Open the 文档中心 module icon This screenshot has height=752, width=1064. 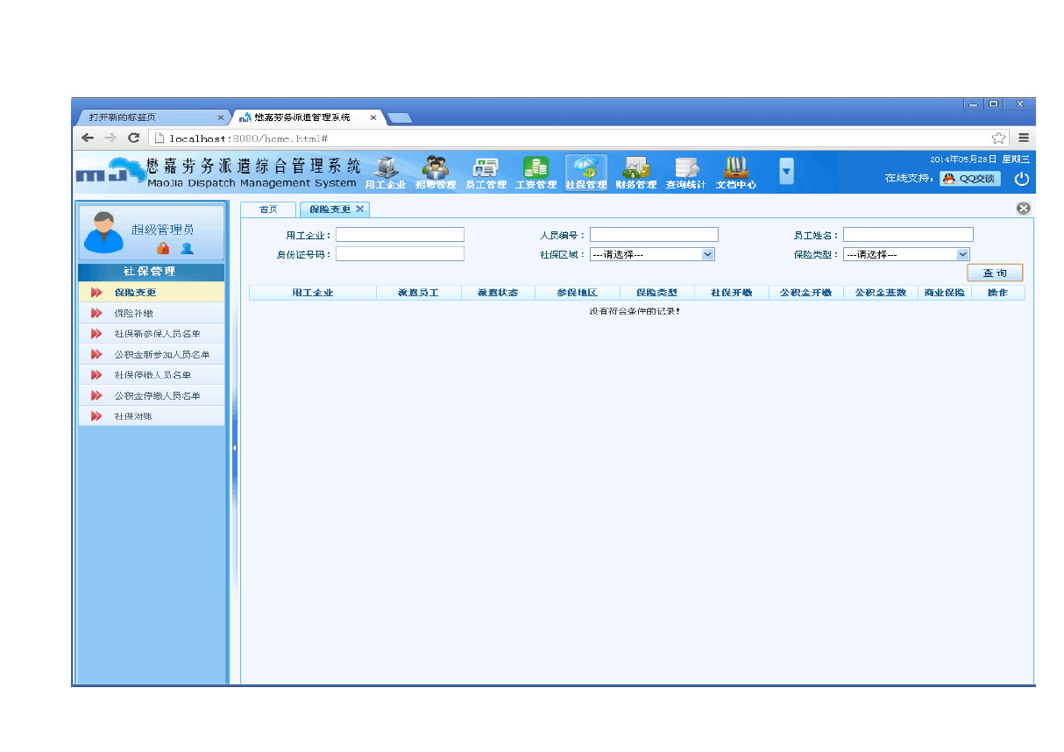point(735,173)
